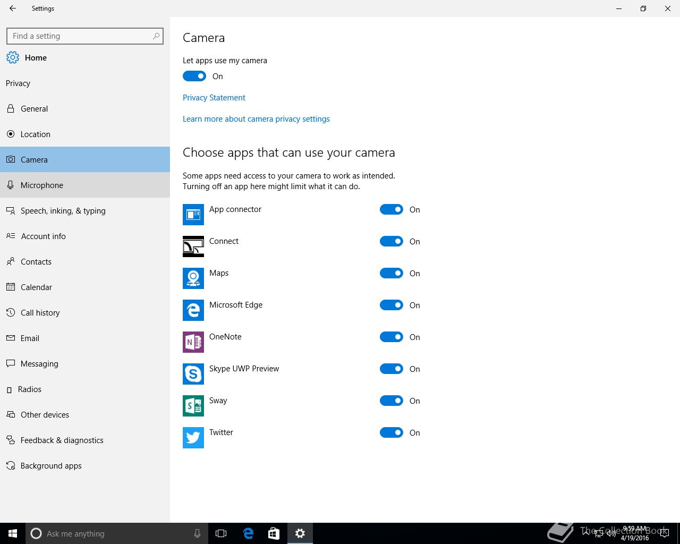Viewport: 680px width, 544px height.
Task: Open Learn more about camera privacy settings
Action: 256,119
